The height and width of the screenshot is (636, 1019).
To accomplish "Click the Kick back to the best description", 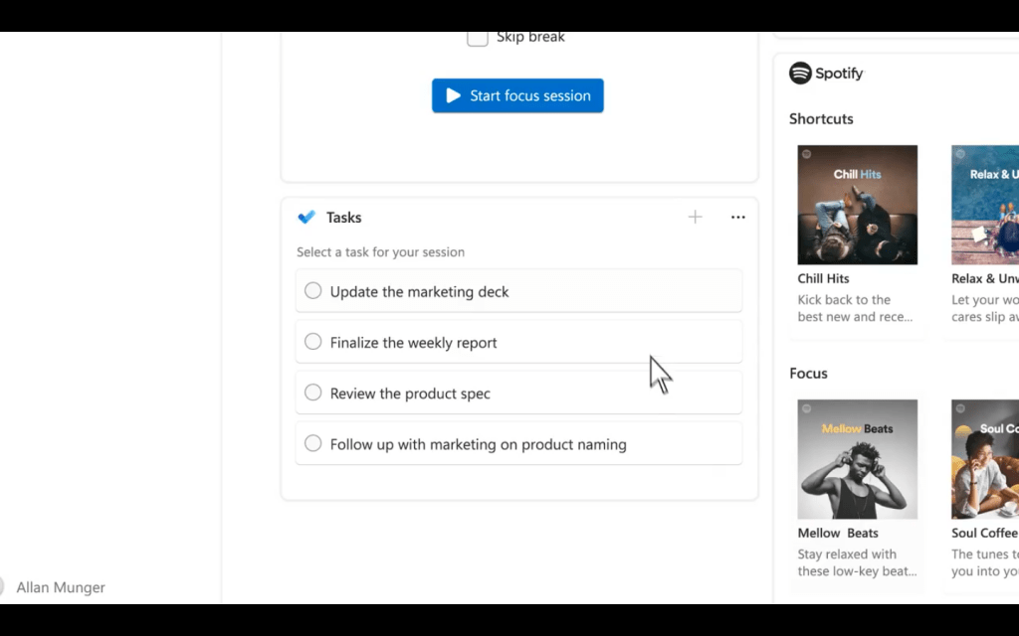I will tap(855, 308).
